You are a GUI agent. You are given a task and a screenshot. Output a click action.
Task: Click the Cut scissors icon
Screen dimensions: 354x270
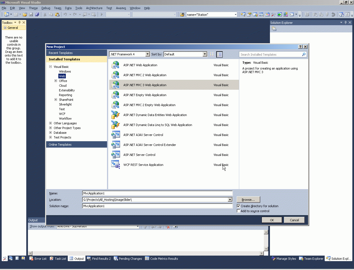[45, 14]
